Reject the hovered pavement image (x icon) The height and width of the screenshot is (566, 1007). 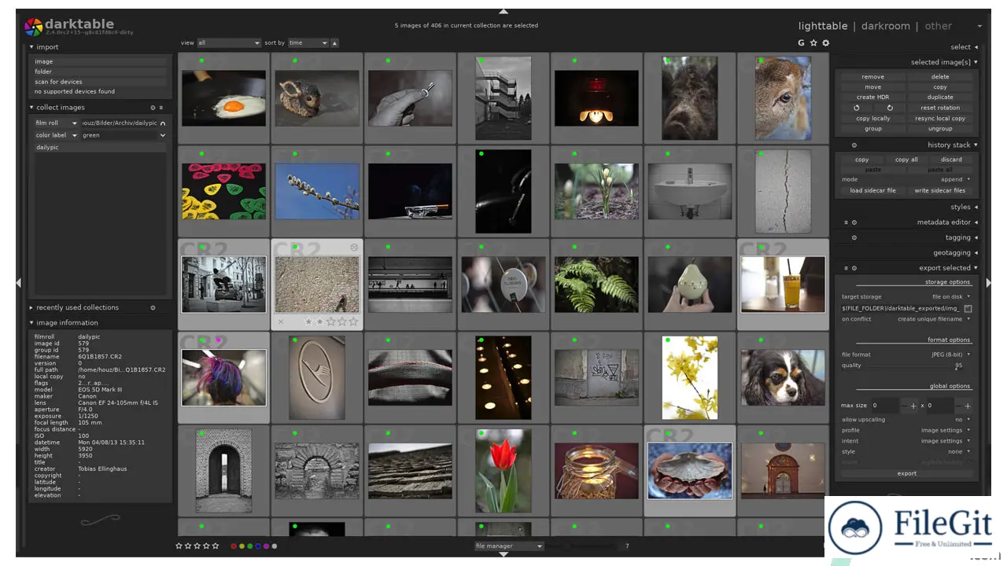click(x=282, y=322)
